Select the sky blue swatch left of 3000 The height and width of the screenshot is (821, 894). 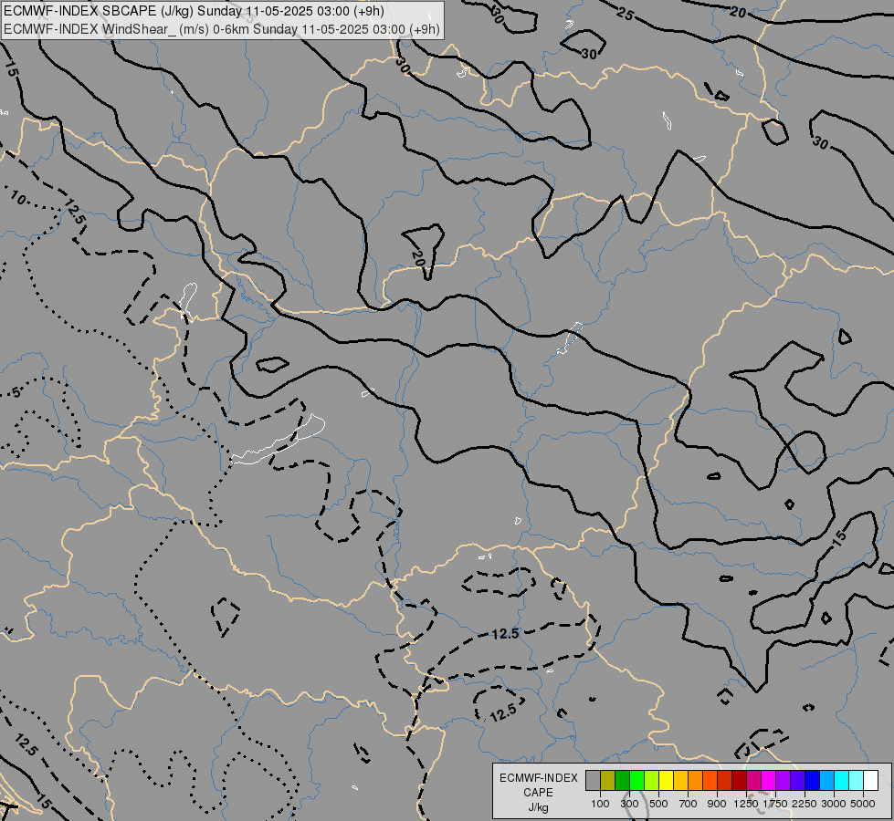coord(826,780)
